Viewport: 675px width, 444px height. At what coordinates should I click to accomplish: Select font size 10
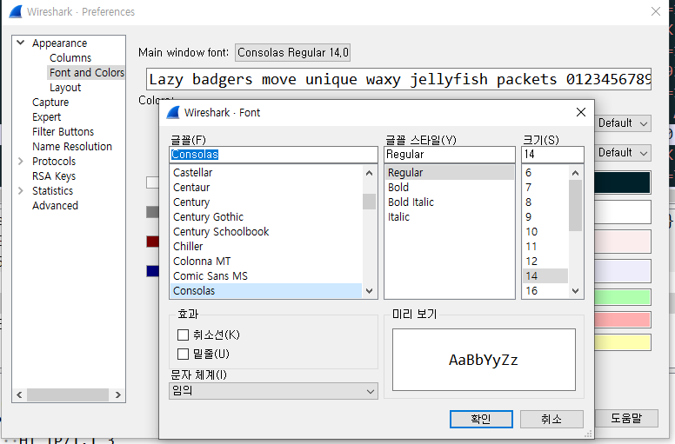(x=545, y=232)
